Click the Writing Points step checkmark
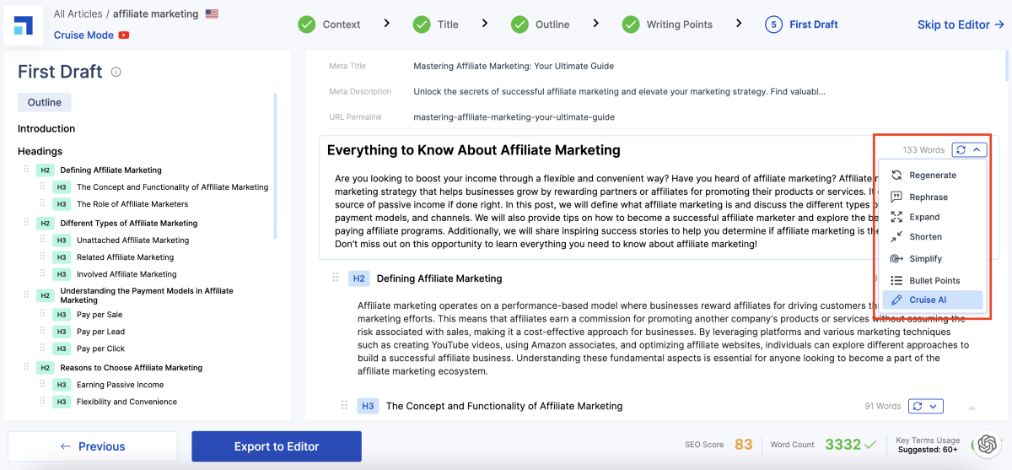Viewport: 1012px width, 470px height. (x=631, y=24)
